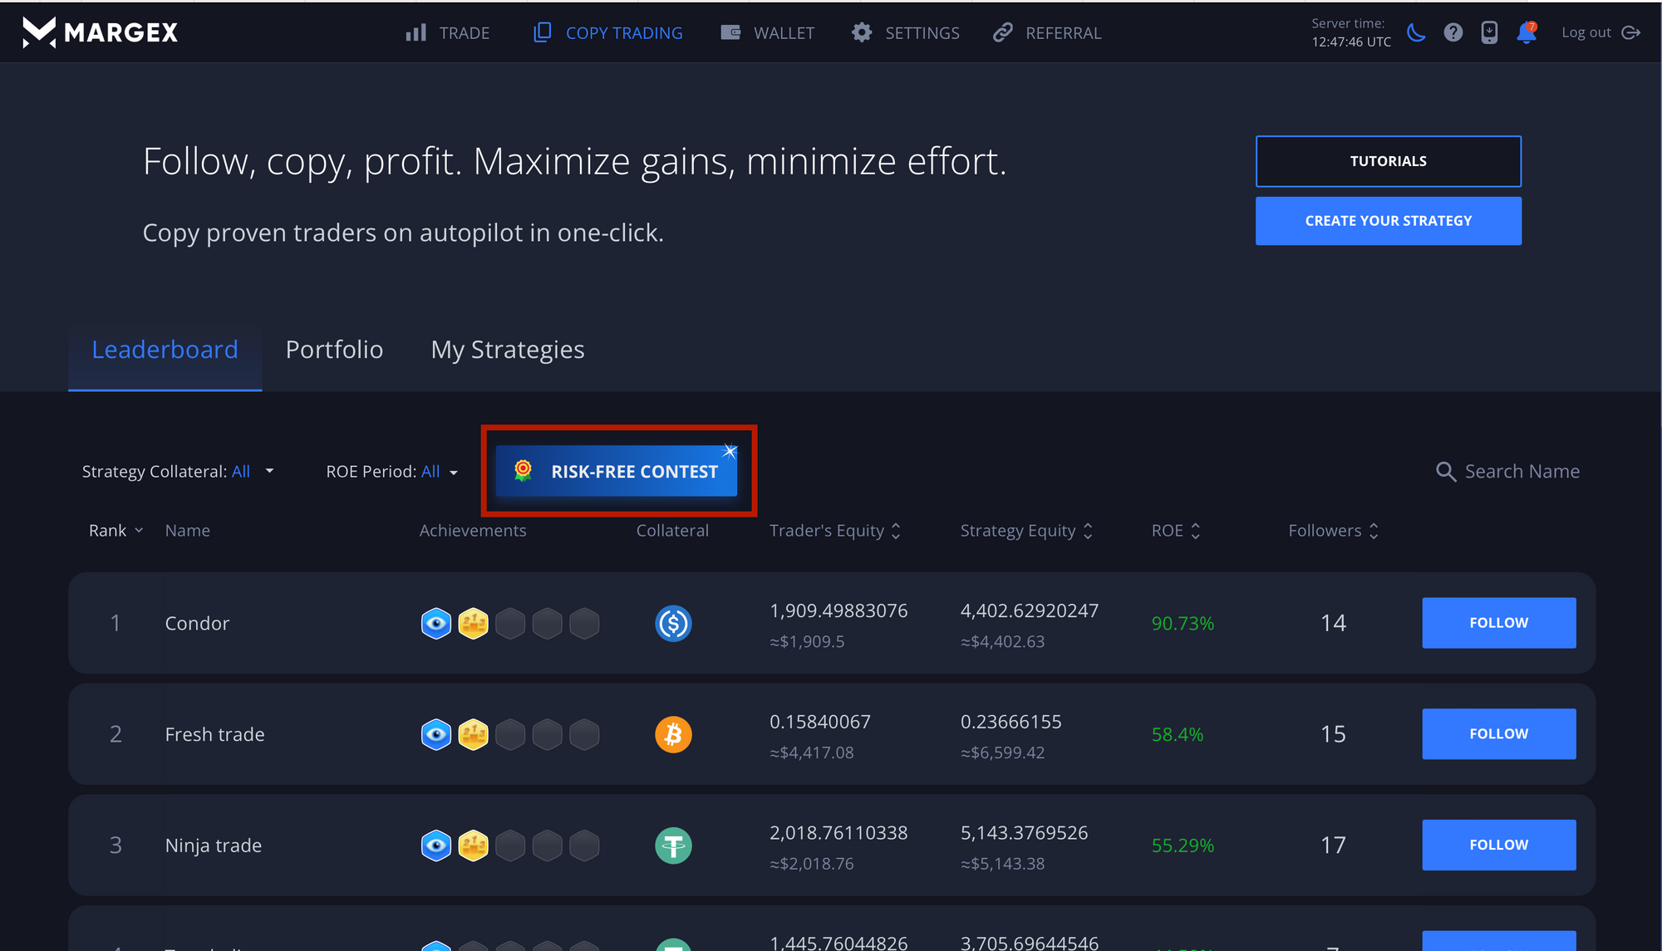This screenshot has height=951, width=1662.
Task: Click Ninja trade's Tether collateral icon
Action: tap(673, 846)
